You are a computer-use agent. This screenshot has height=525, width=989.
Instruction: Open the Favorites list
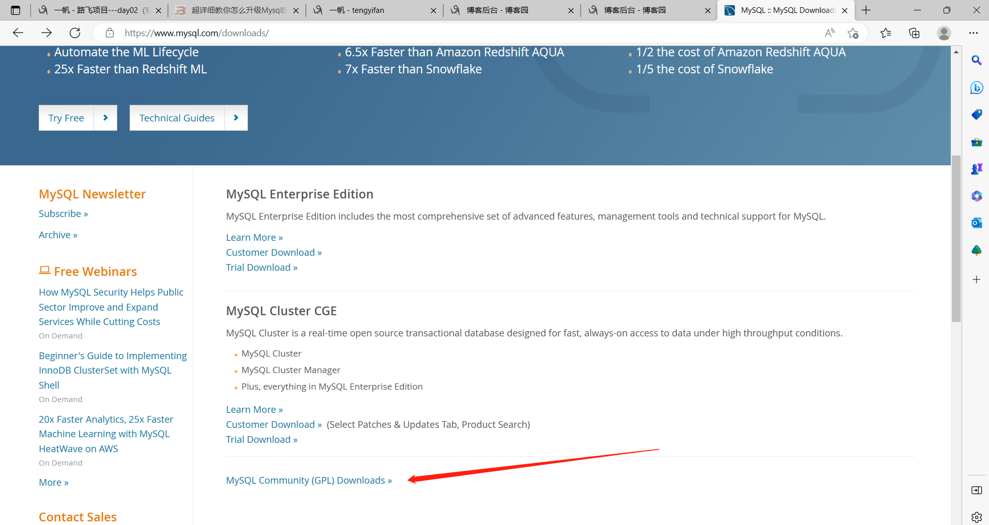click(886, 33)
